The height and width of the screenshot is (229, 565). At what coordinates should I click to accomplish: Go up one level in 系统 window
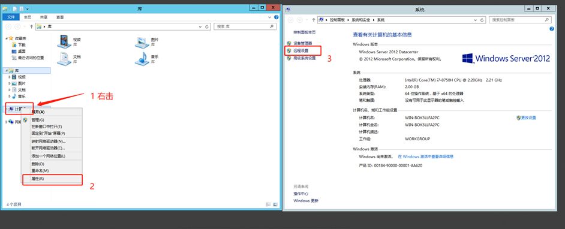tap(314, 20)
